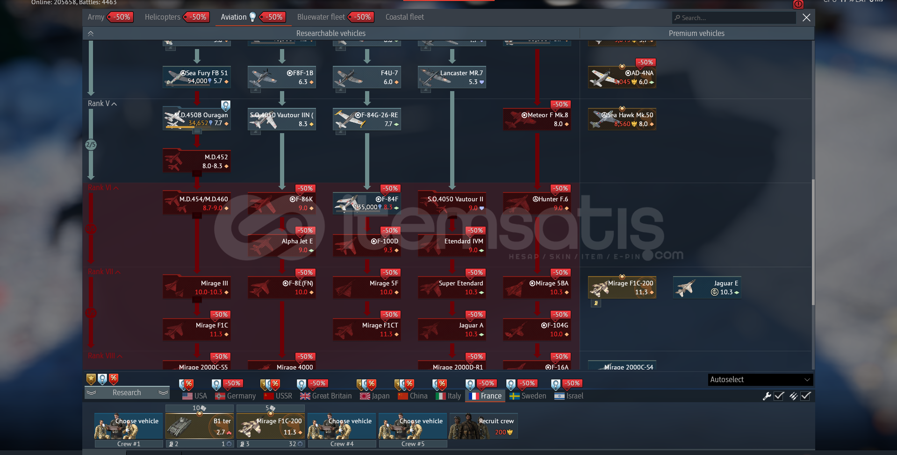Click the Research button

pyautogui.click(x=127, y=392)
